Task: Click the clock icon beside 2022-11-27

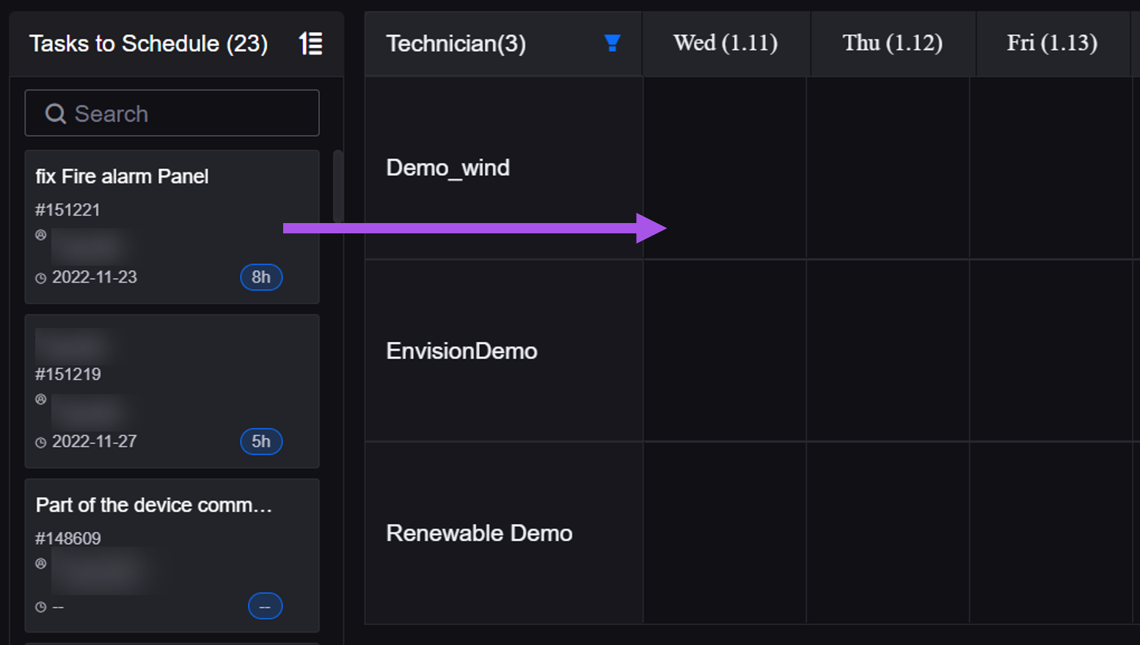Action: 41,442
